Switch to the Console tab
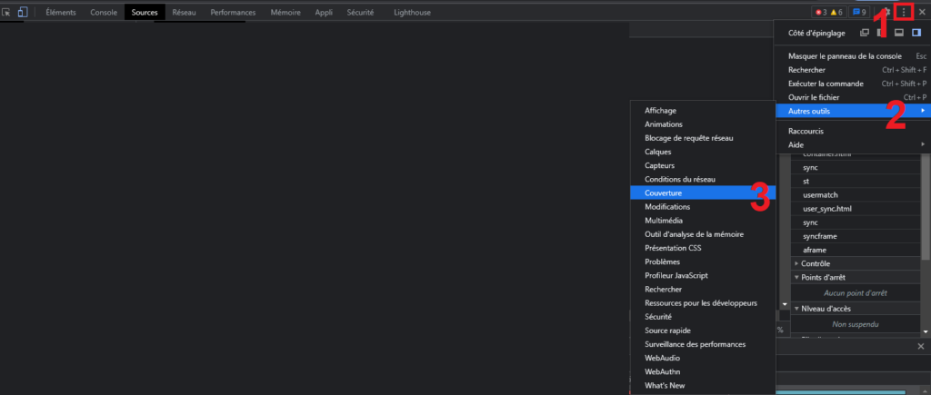The image size is (931, 395). pos(104,12)
